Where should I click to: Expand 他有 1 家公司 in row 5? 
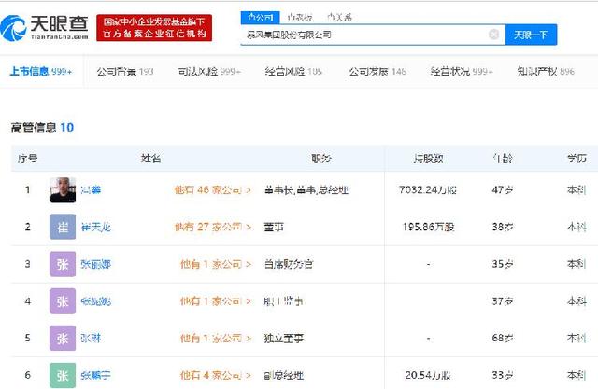pyautogui.click(x=216, y=338)
